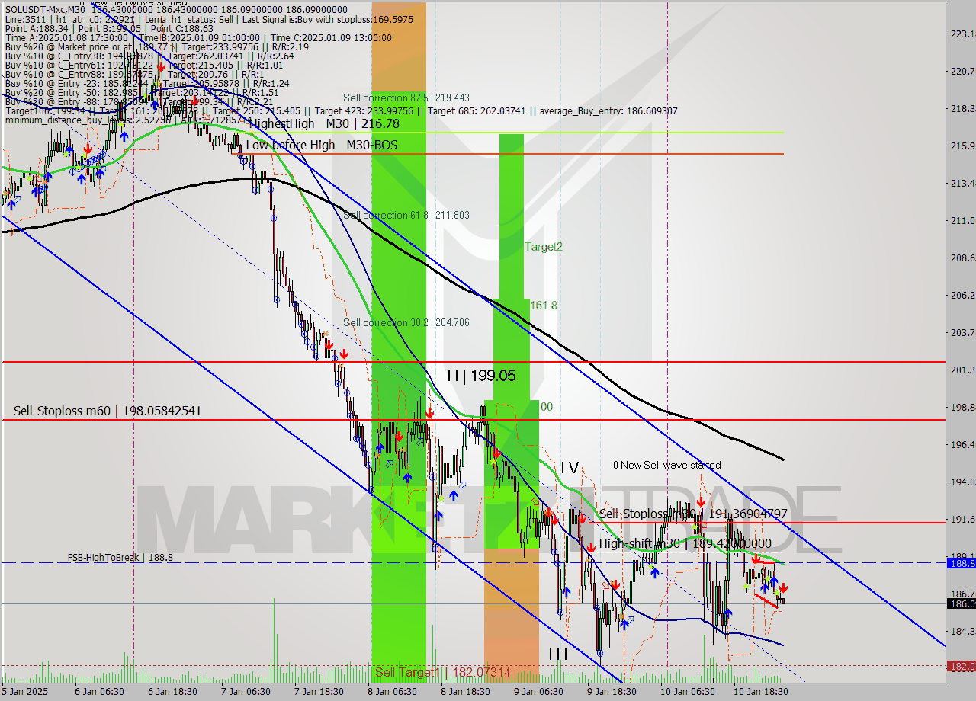This screenshot has height=701, width=976.
Task: Click the 'Sell-Stoploss m60 | 198.05842541' label
Action: pyautogui.click(x=108, y=411)
